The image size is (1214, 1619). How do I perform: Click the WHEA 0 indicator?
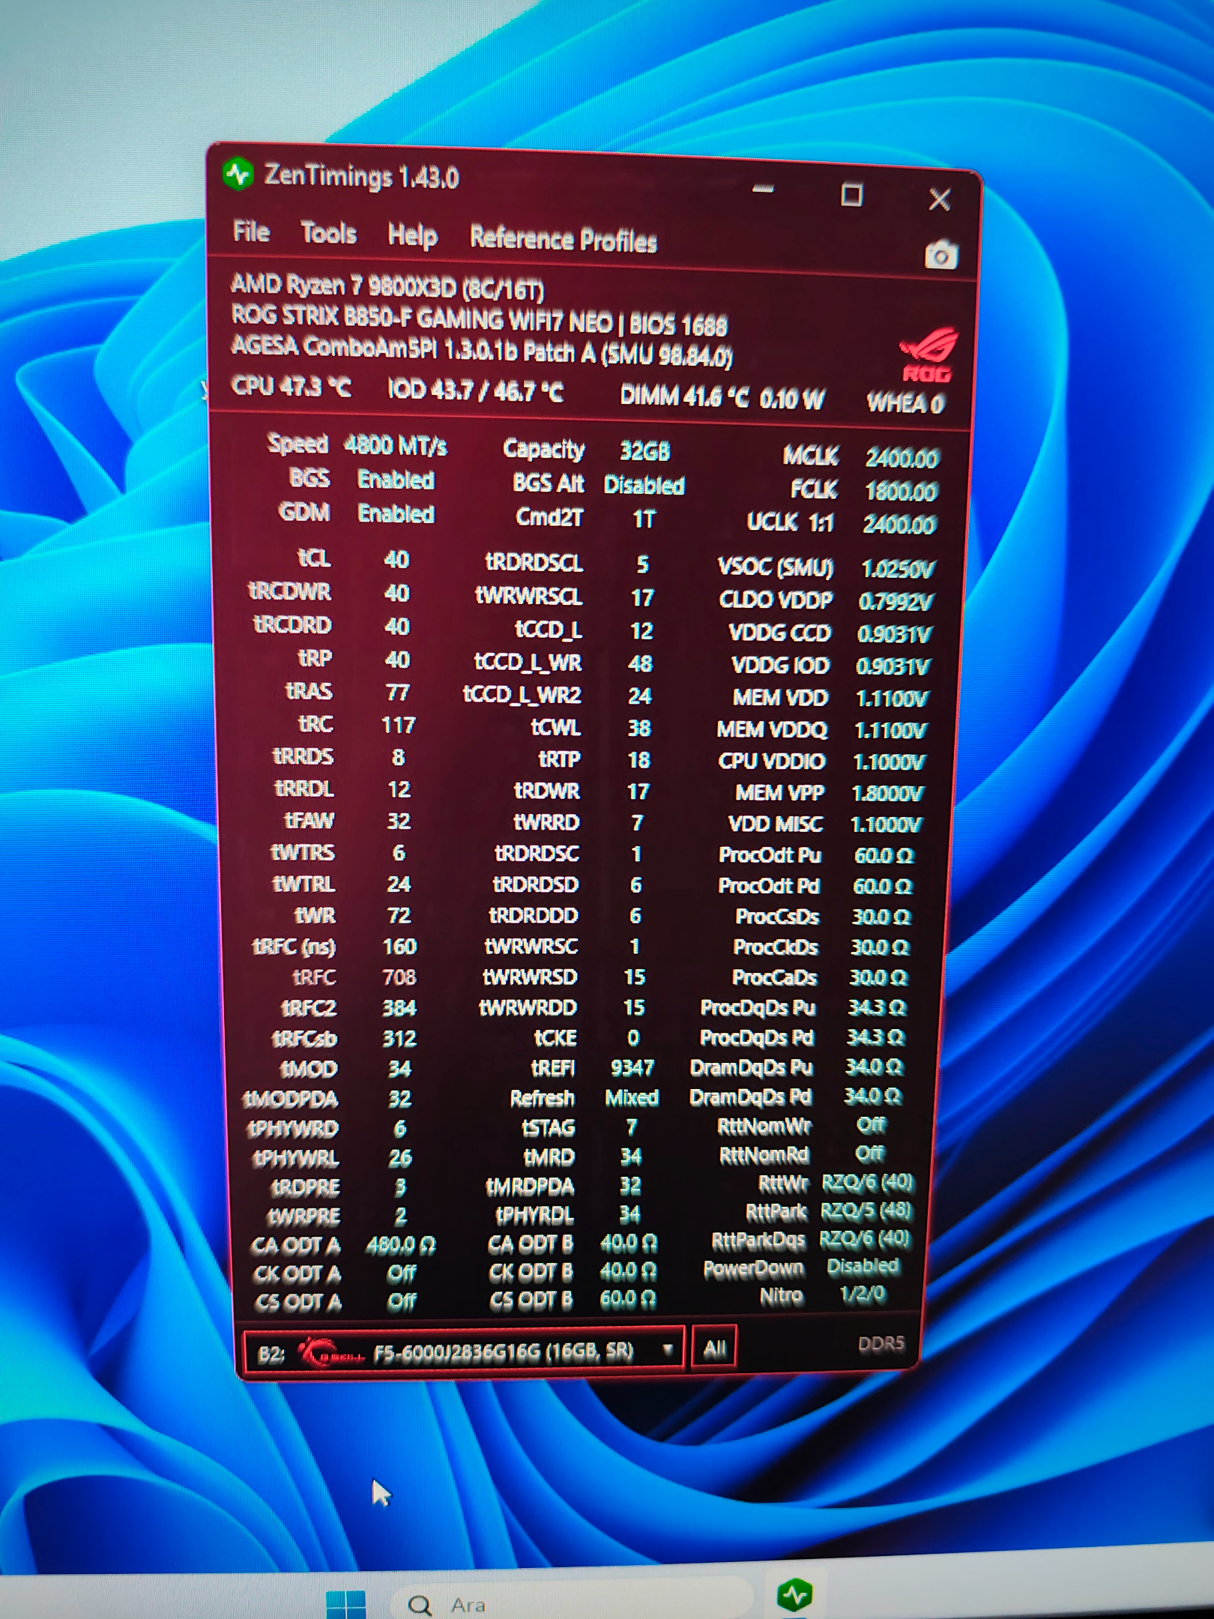click(x=905, y=403)
